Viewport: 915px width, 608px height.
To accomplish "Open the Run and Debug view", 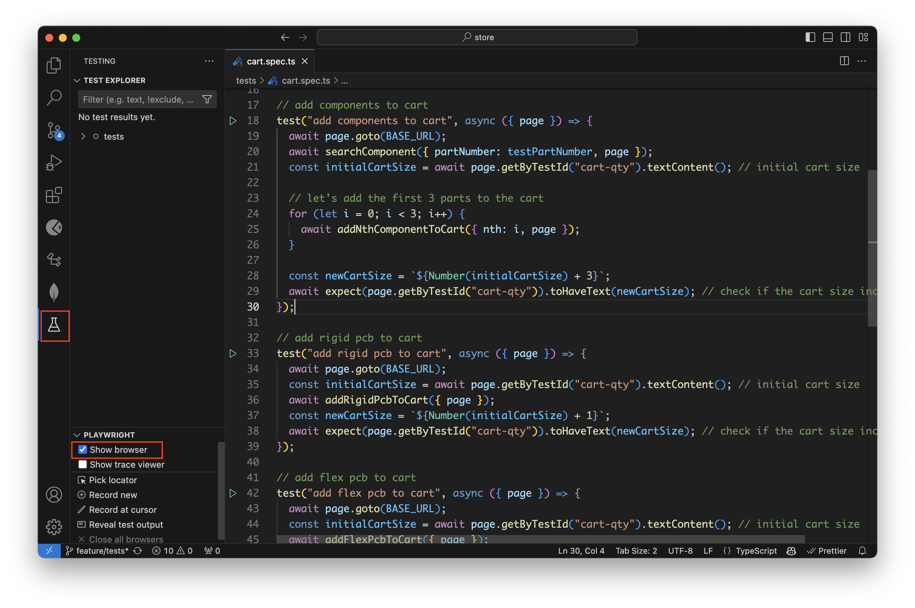I will [x=54, y=163].
